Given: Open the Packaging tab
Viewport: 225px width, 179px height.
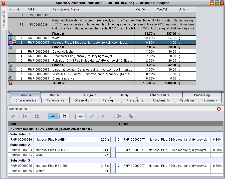Looking at the screenshot, I should click(110, 100).
